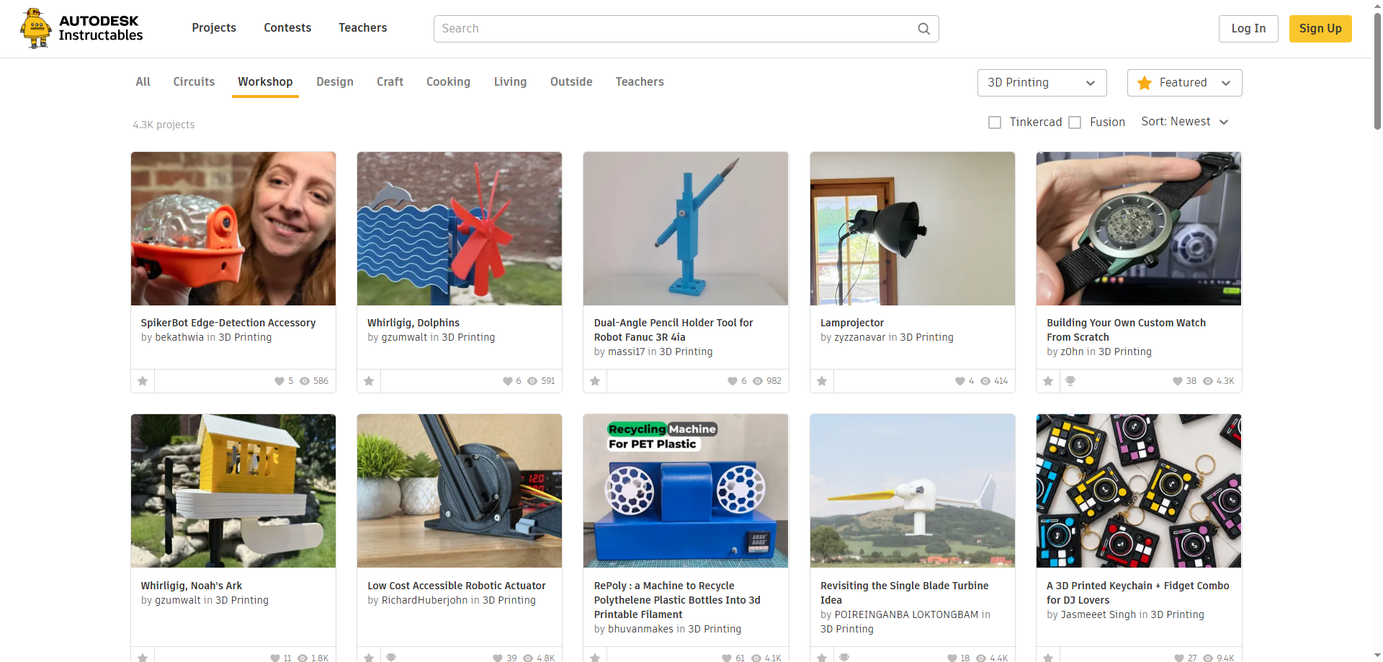Open the Sort: Newest dropdown
This screenshot has height=662, width=1383.
point(1184,122)
